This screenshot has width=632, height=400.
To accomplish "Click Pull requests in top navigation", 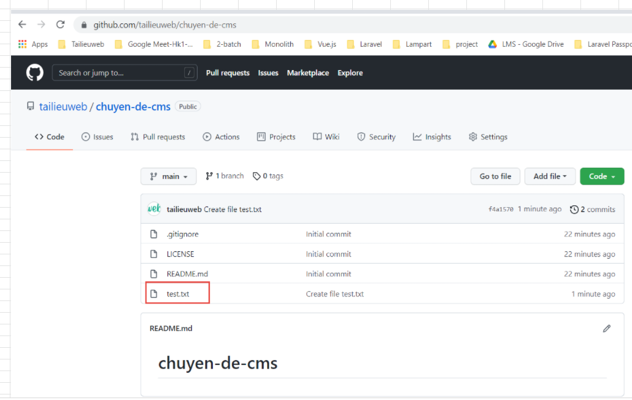I will point(228,73).
